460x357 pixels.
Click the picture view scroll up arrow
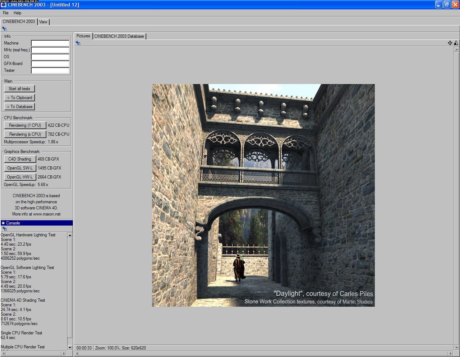pyautogui.click(x=456, y=50)
